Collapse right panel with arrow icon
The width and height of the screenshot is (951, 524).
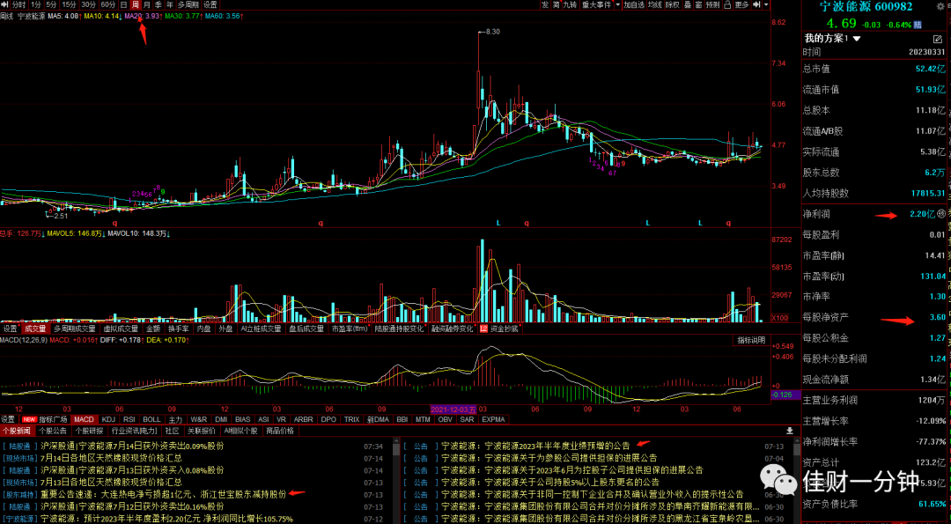(757, 4)
